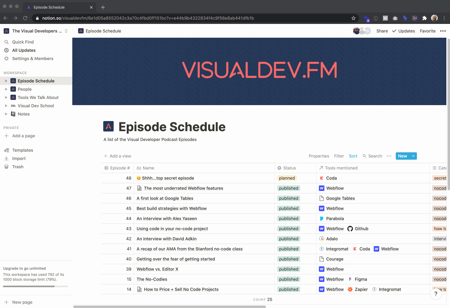The width and height of the screenshot is (450, 308).
Task: Click the Updates button in top bar
Action: (403, 31)
